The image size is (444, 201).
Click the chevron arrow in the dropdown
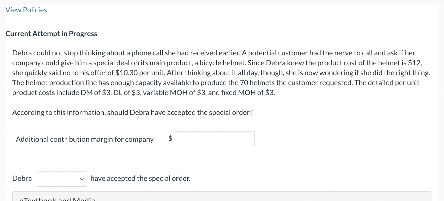82,179
